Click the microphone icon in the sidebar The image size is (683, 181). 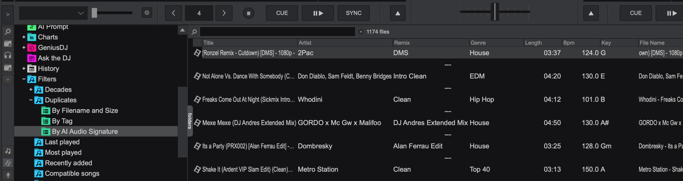click(7, 175)
